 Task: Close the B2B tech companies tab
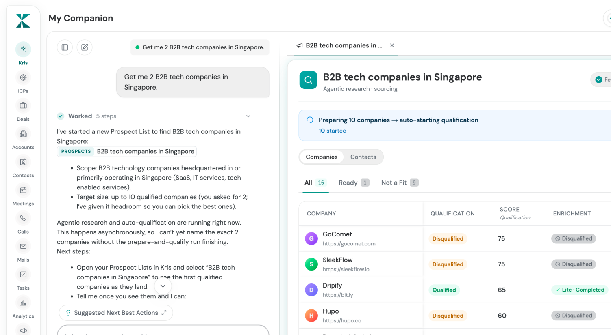(392, 45)
